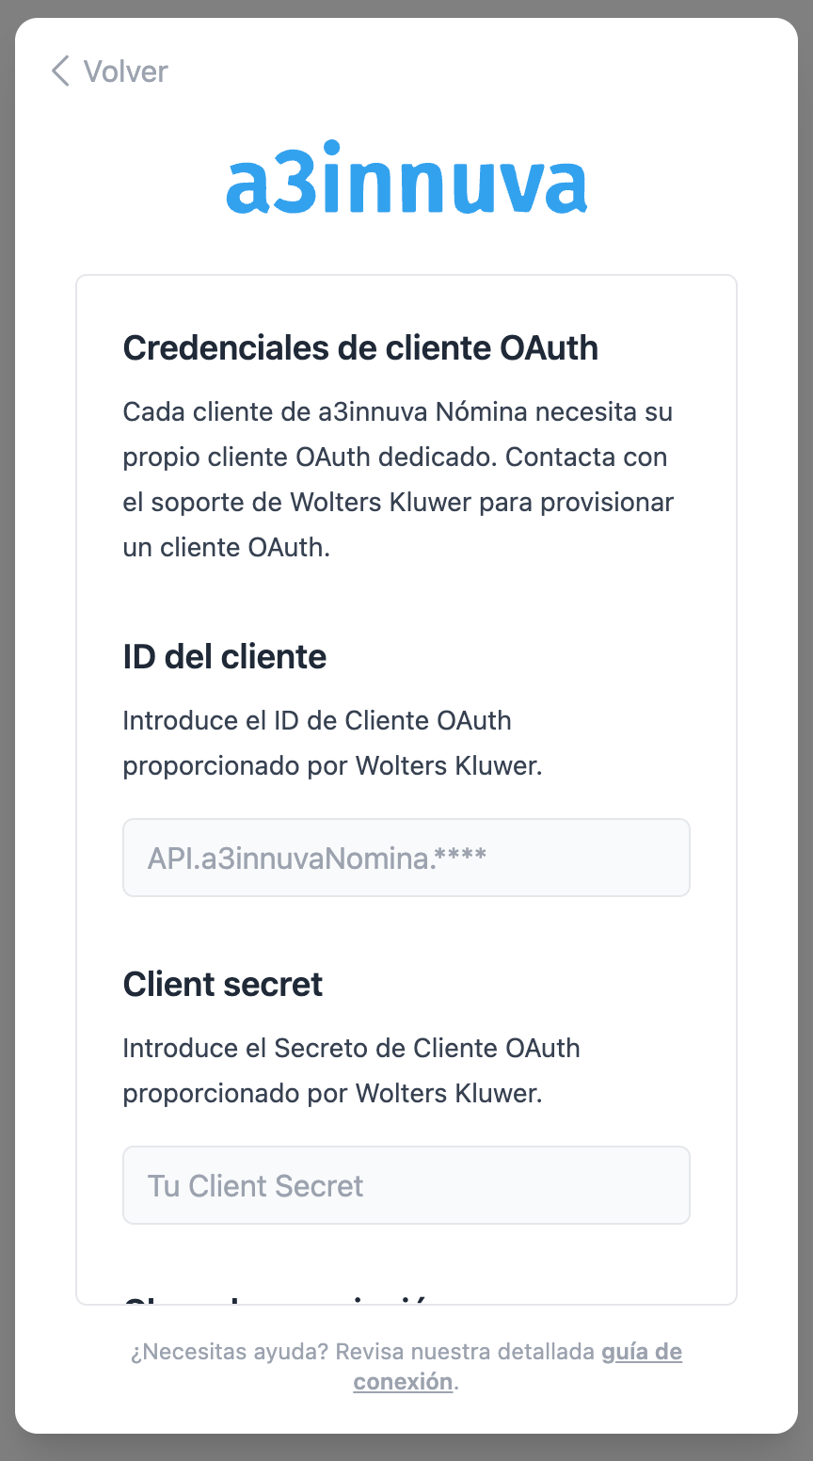Screen dimensions: 813x1461
Task: Click 'Introduce el ID de Cliente OAuth' hint
Action: (x=317, y=721)
